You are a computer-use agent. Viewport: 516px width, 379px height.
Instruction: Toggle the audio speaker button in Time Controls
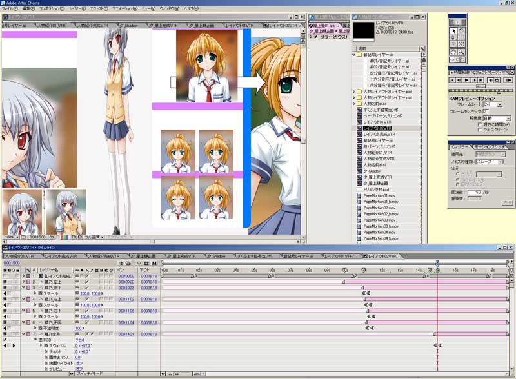(x=490, y=80)
